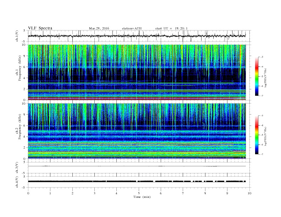281x217 pixels.
Task: Click the "6" kHz tick on ch.2 frequency axis
Action: (24, 126)
